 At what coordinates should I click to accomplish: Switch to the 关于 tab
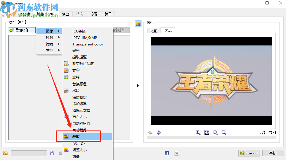tap(108, 14)
